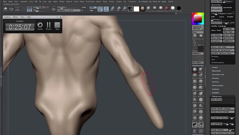Select the ClayBuildup brush under BackfaceMask

(195, 70)
